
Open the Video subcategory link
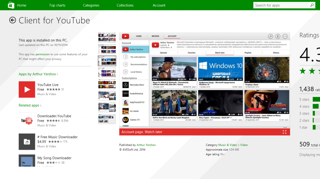pos(244,145)
